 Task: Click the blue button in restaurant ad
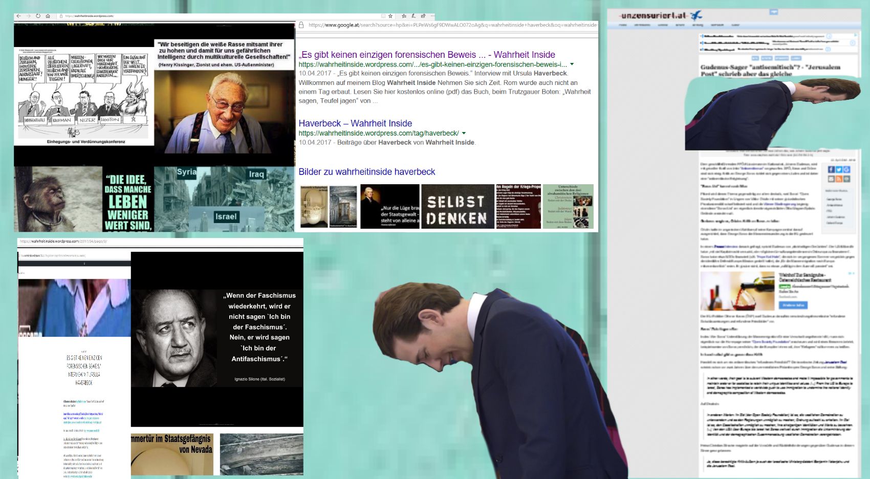[x=793, y=305]
